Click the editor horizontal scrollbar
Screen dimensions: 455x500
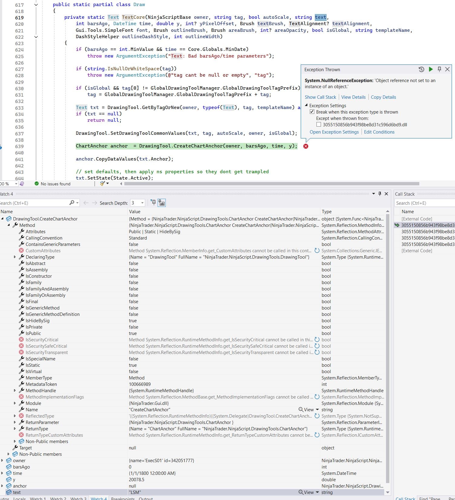click(x=272, y=184)
